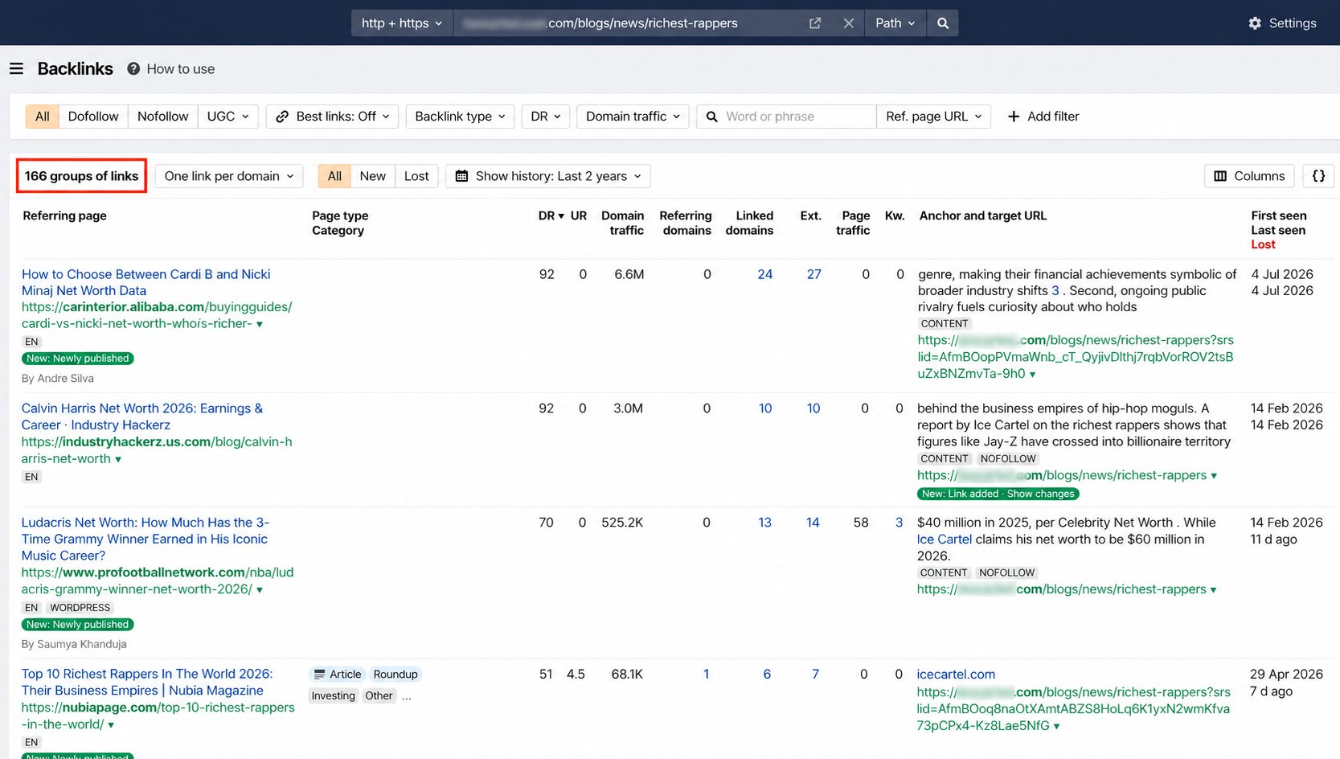Image resolution: width=1340 pixels, height=759 pixels.
Task: Expand target URL arrow in Ludacris row
Action: [x=1213, y=590]
